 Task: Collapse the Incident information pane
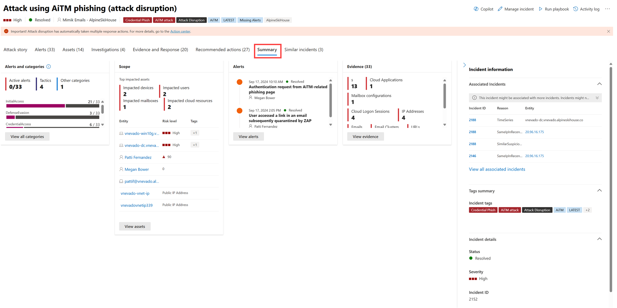(x=464, y=65)
